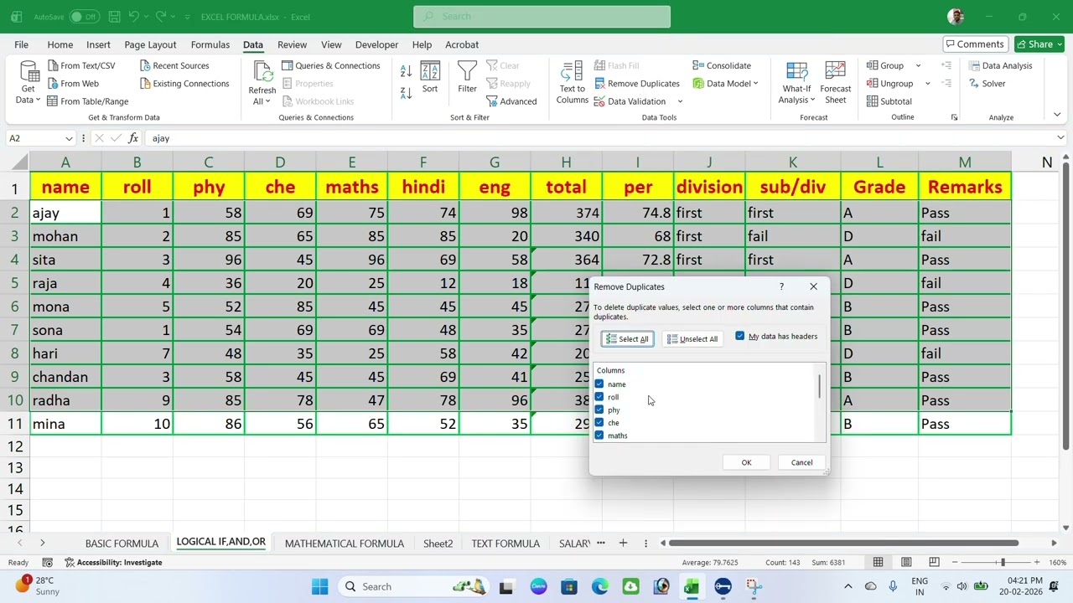This screenshot has height=603, width=1073.
Task: Open Excel from the taskbar
Action: click(692, 587)
